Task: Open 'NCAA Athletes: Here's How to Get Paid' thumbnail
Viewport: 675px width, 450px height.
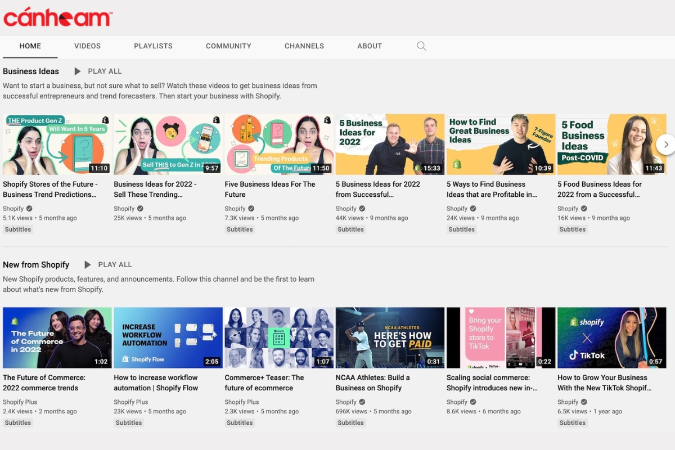Action: pos(390,337)
